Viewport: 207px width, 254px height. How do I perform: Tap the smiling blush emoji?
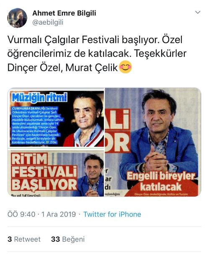[125, 67]
